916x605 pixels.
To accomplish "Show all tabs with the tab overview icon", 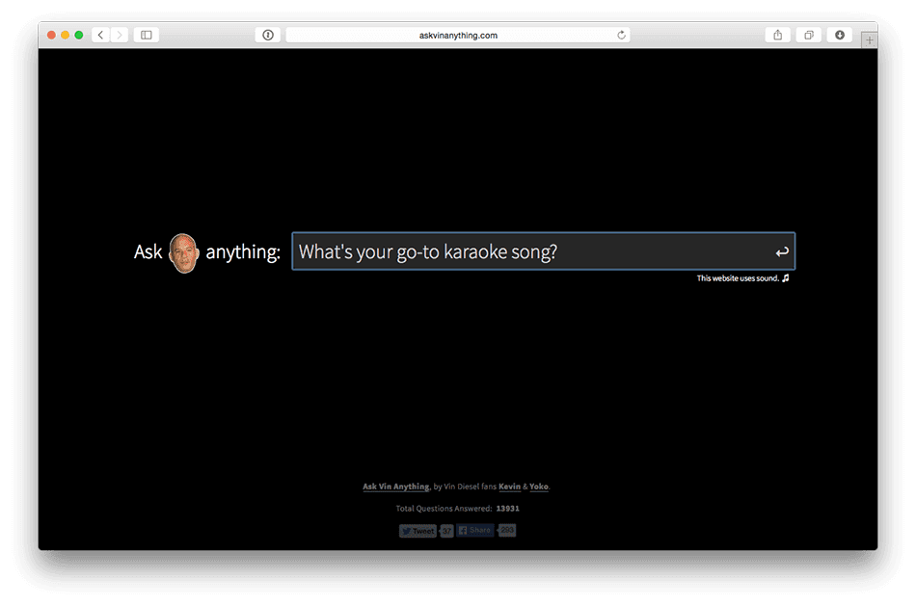I will click(808, 34).
